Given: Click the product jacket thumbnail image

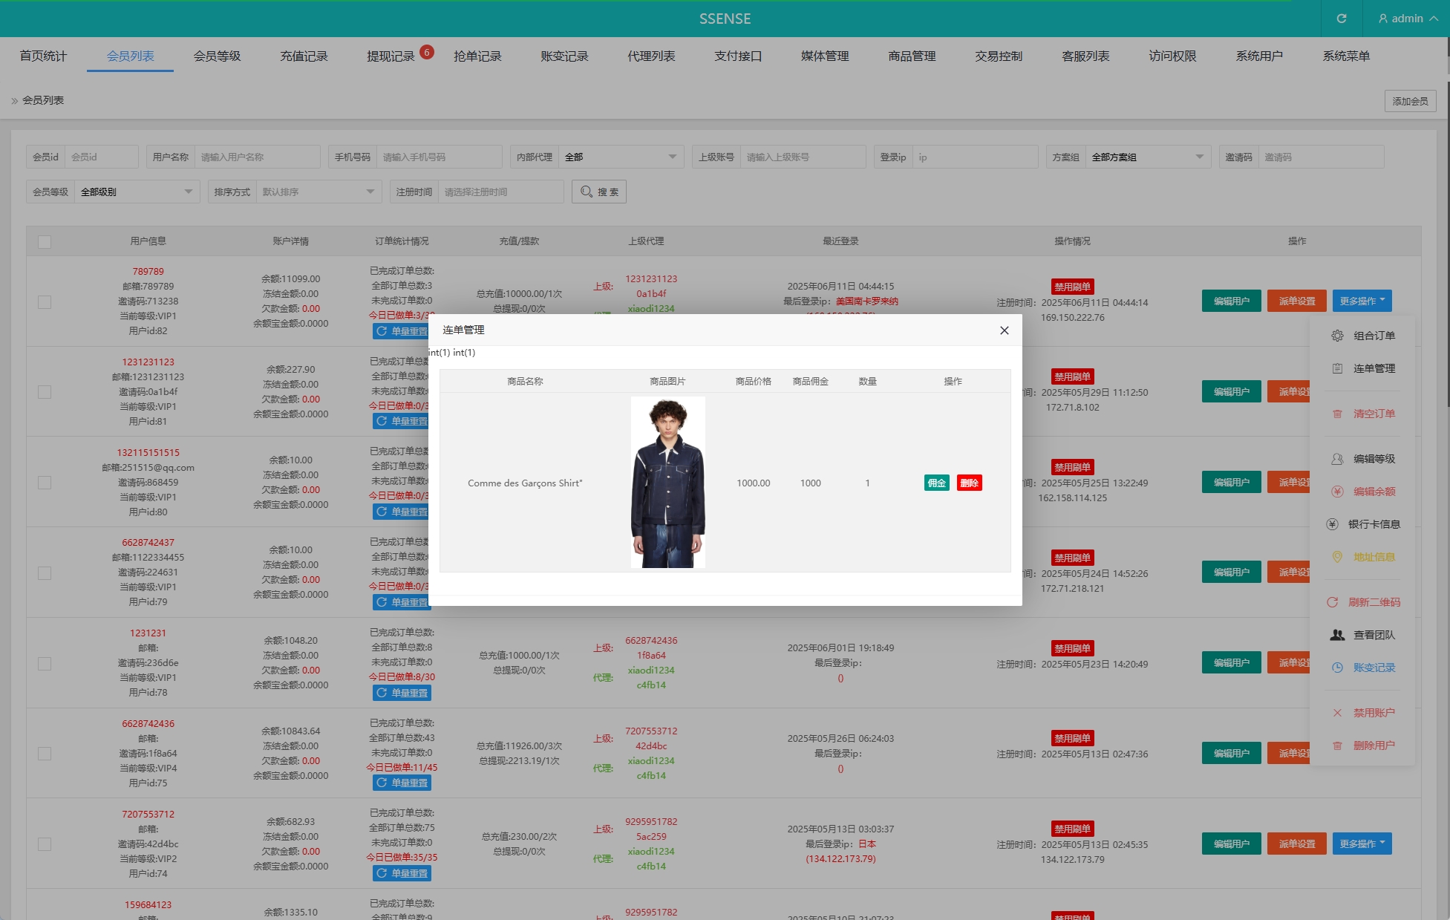Looking at the screenshot, I should [x=667, y=483].
